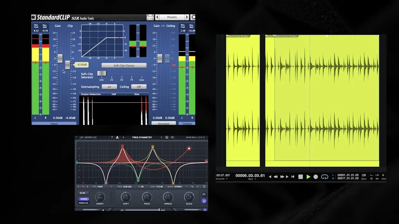
Task: Open the Morph EQ user account icon
Action: tap(117, 137)
